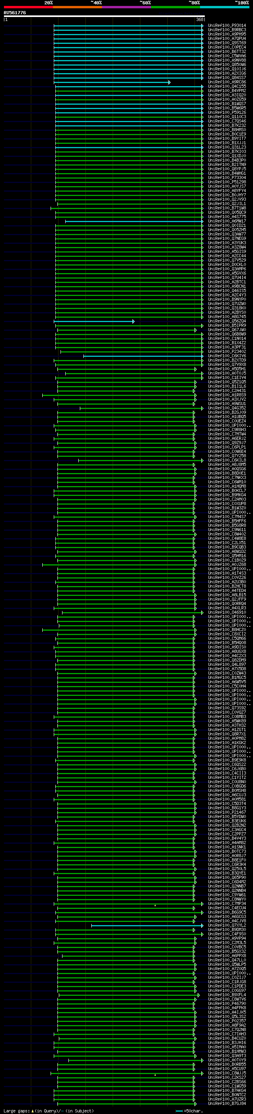Click the white query sequence bar
Image resolution: width=253 pixels, height=1114 pixels.
(104, 17)
